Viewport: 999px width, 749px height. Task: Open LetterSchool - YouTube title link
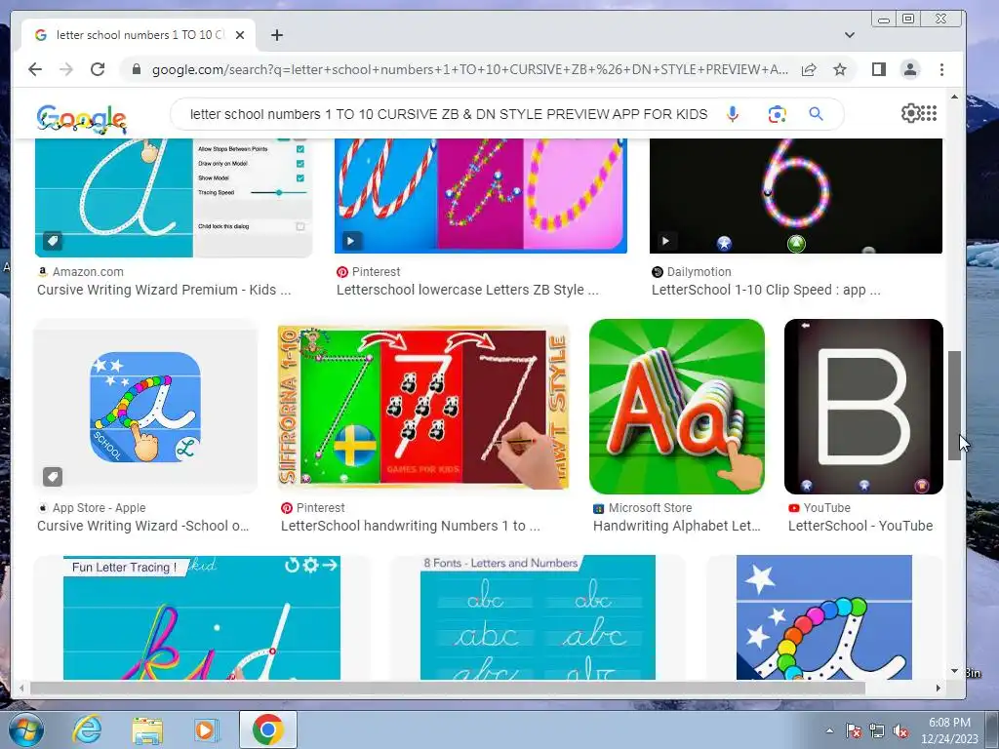click(860, 526)
